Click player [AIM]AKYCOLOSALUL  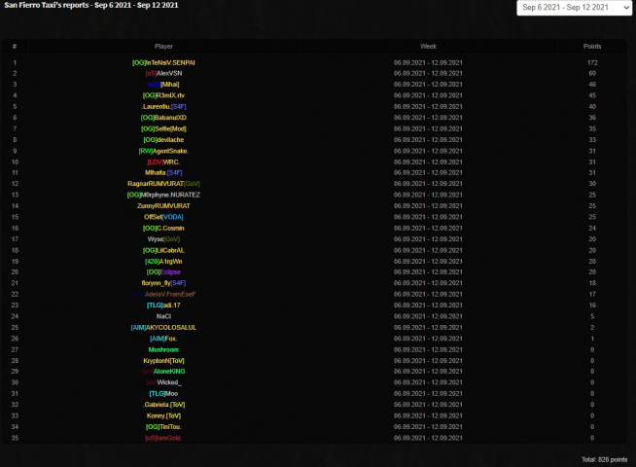click(163, 327)
